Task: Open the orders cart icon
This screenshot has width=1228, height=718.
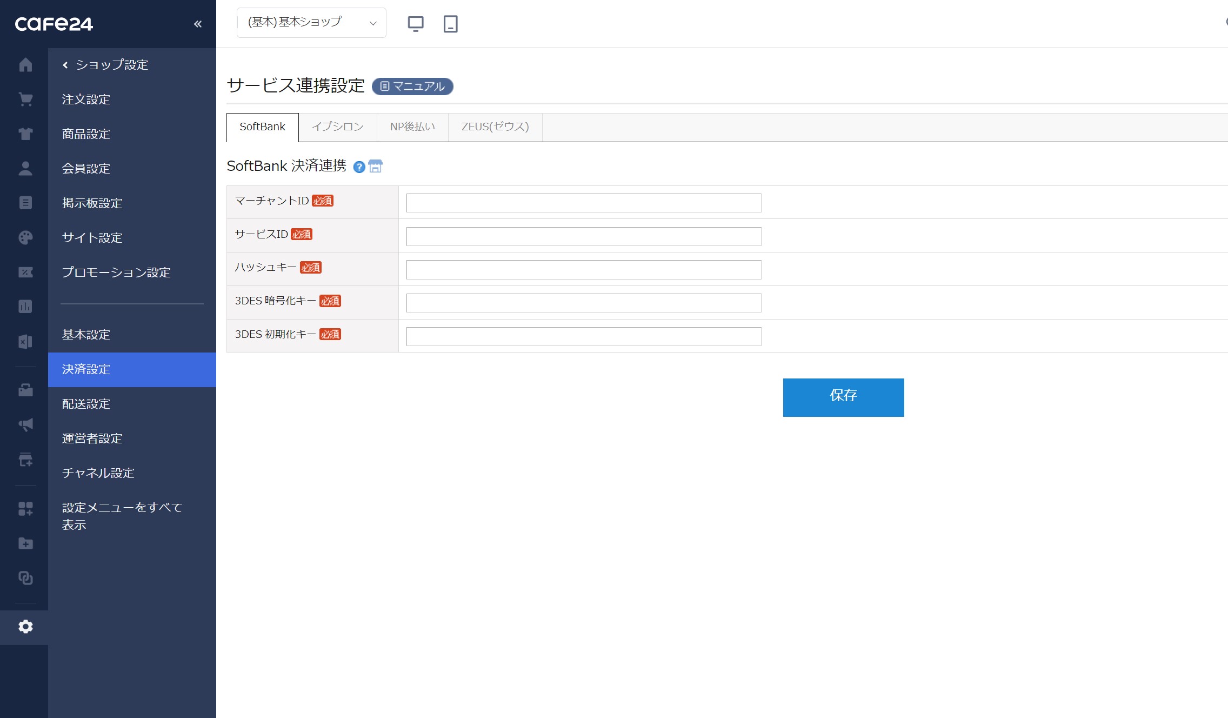Action: [x=25, y=99]
